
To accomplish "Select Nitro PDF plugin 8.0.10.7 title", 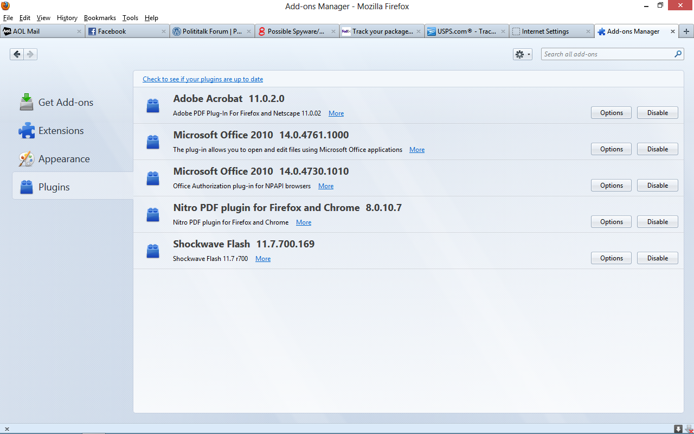I will (x=287, y=208).
